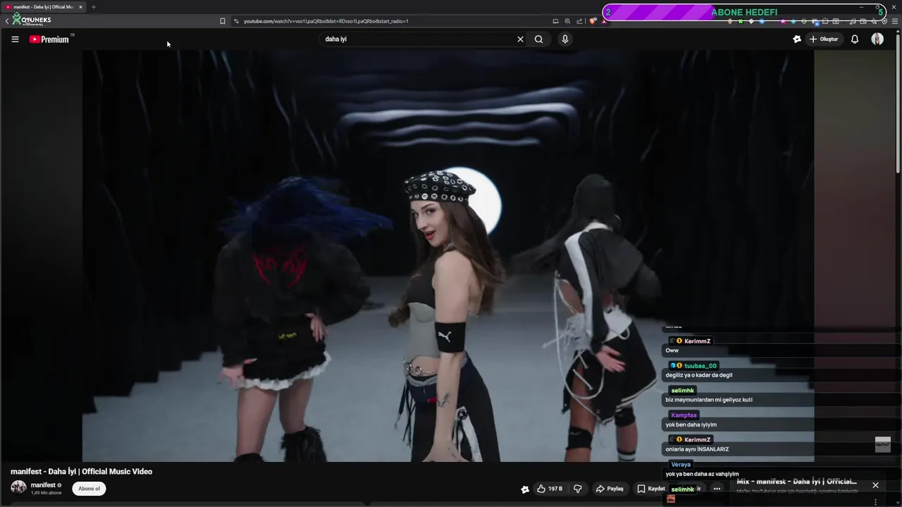Save the video with Kaydet
Image resolution: width=902 pixels, height=507 pixels.
tap(651, 489)
